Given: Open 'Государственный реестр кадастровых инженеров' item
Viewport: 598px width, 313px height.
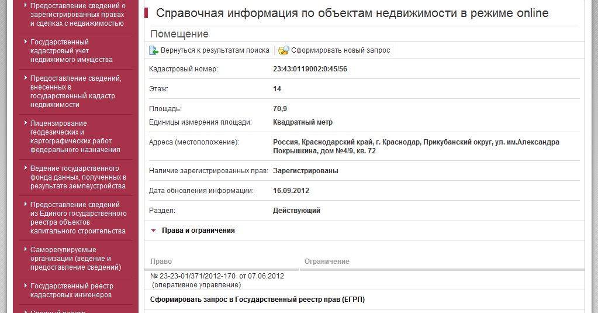Looking at the screenshot, I should [71, 290].
